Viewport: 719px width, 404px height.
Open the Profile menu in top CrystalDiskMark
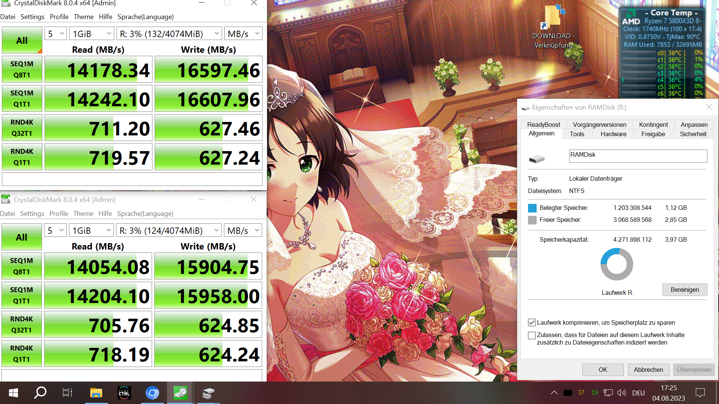coord(59,17)
